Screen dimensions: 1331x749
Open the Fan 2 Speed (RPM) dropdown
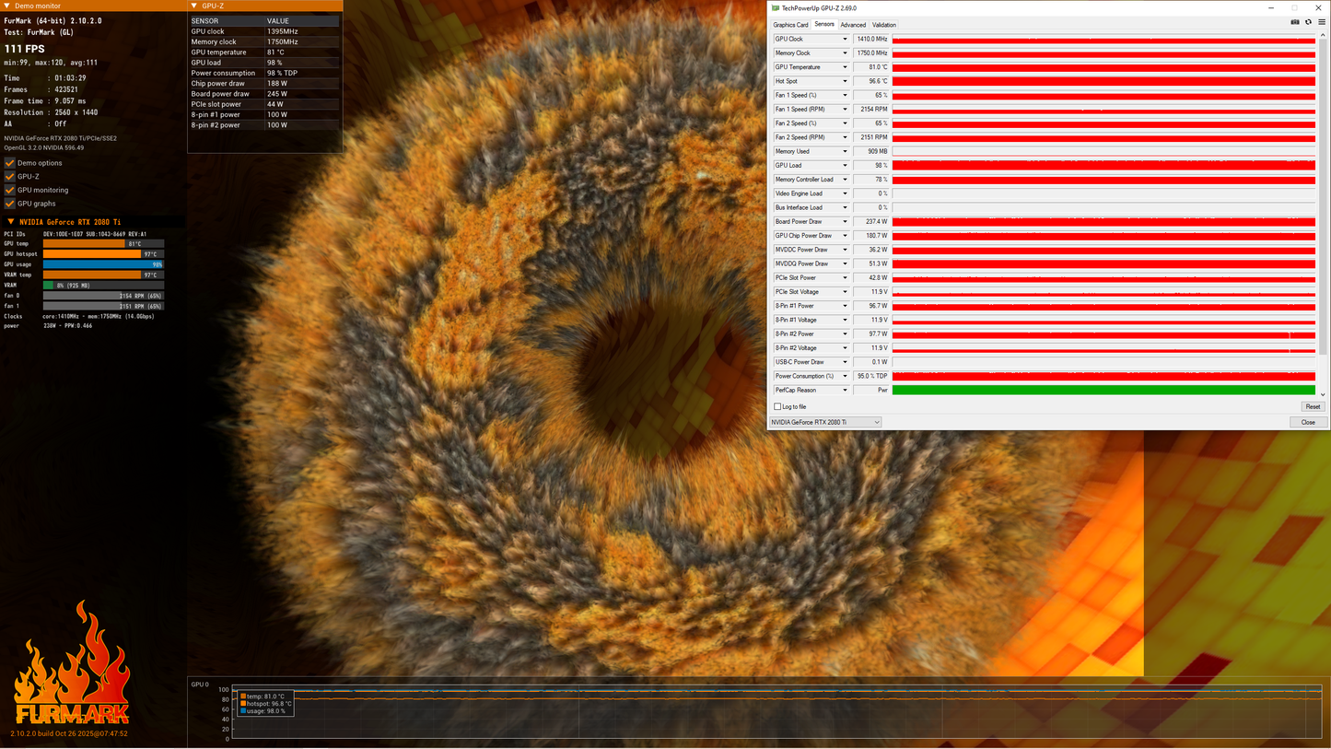[x=845, y=137]
